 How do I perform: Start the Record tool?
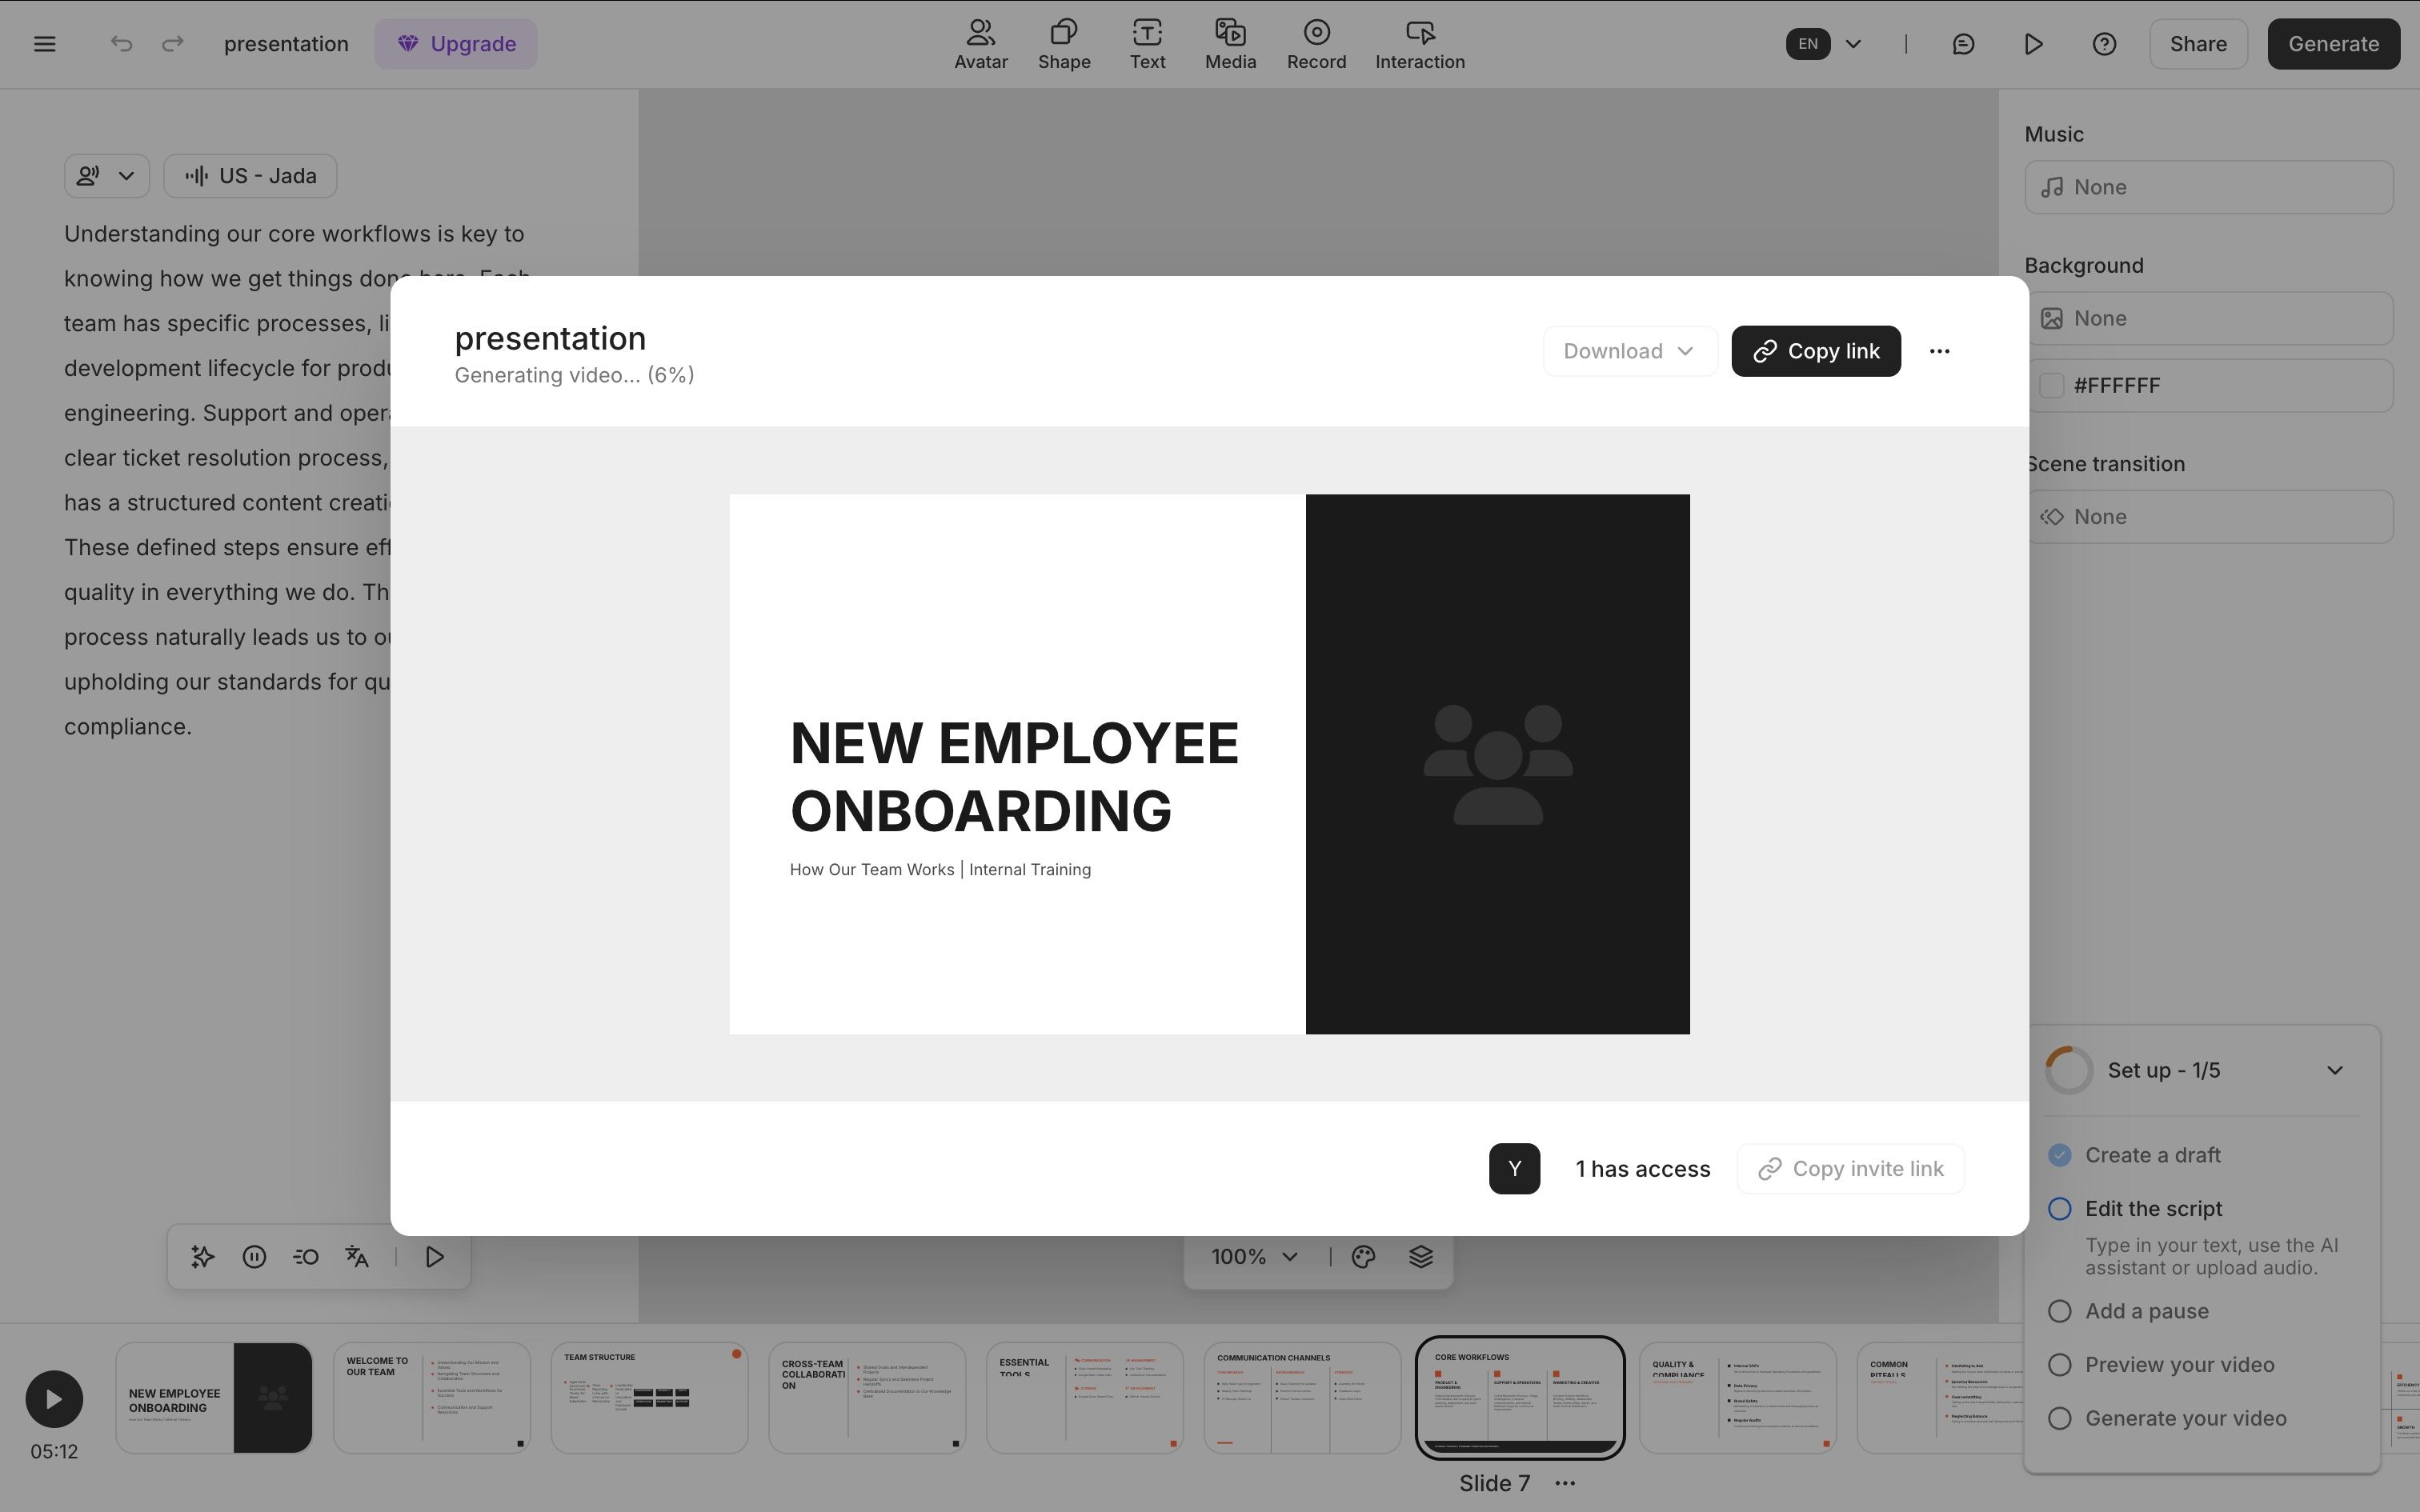(x=1316, y=44)
